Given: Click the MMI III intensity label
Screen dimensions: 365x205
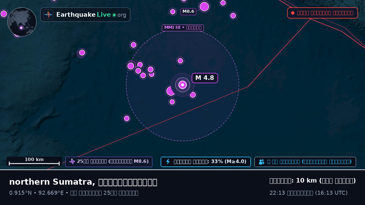Looking at the screenshot, I should (x=182, y=28).
